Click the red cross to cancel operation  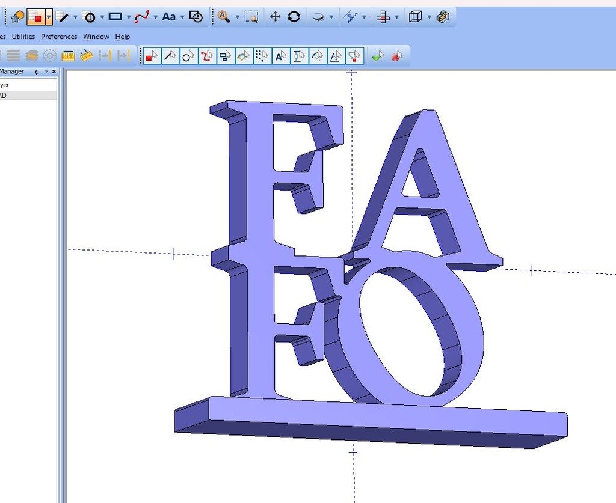point(396,55)
